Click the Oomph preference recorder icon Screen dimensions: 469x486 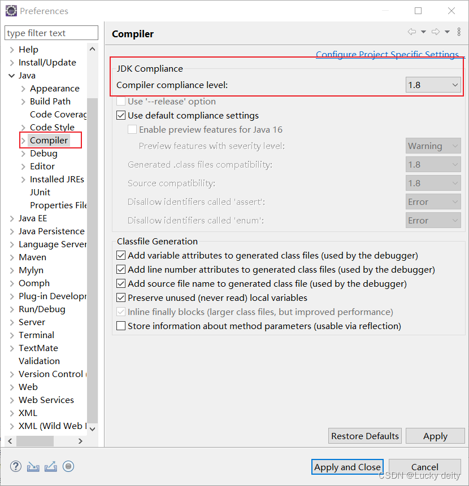click(x=68, y=466)
